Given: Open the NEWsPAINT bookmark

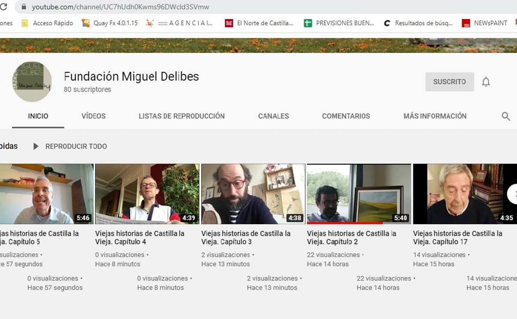Looking at the screenshot, I should pos(485,23).
